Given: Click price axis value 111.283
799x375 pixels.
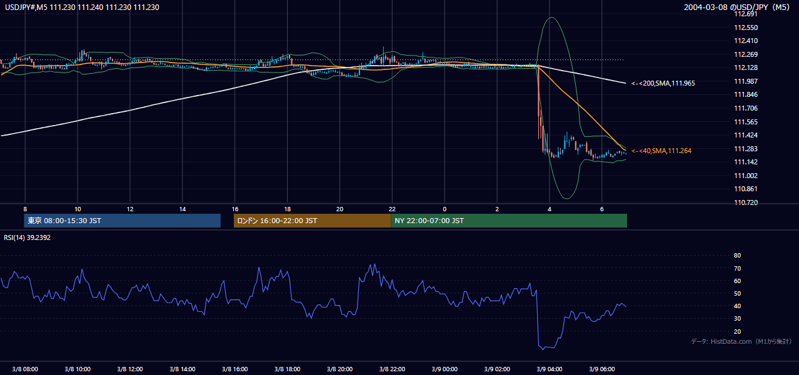Looking at the screenshot, I should (x=745, y=149).
